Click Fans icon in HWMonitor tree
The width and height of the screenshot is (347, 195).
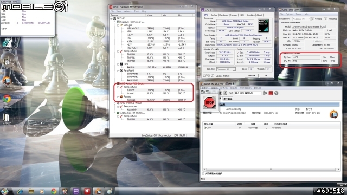pos(121,64)
